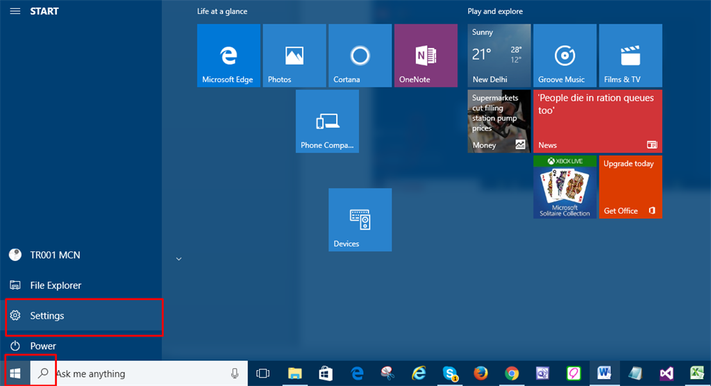Click the Task View taskbar icon

tap(262, 374)
